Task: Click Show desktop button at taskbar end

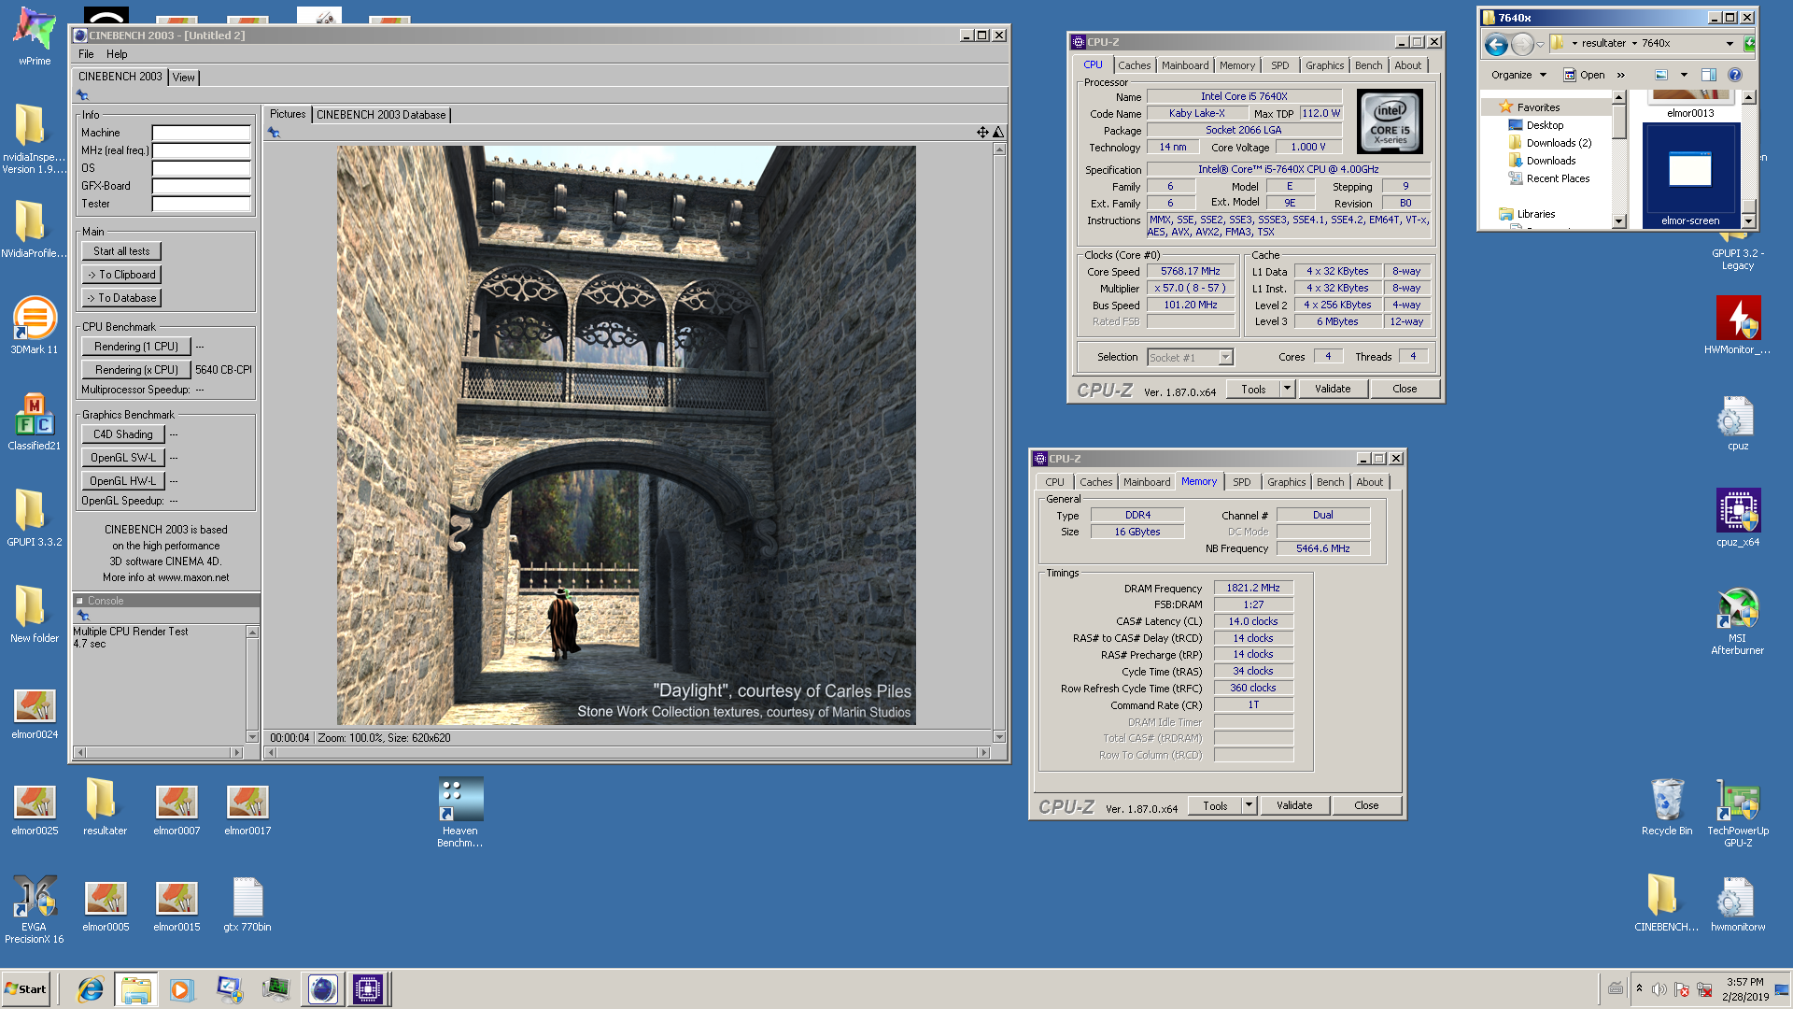Action: pyautogui.click(x=1782, y=989)
